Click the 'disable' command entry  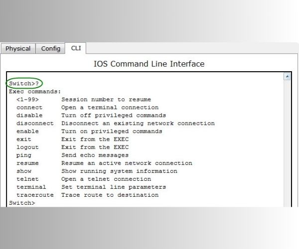coord(29,116)
